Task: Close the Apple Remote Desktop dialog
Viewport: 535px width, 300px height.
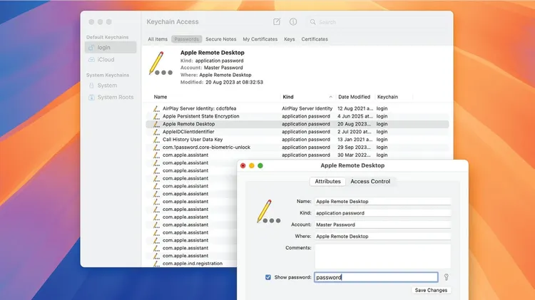Action: [x=243, y=166]
